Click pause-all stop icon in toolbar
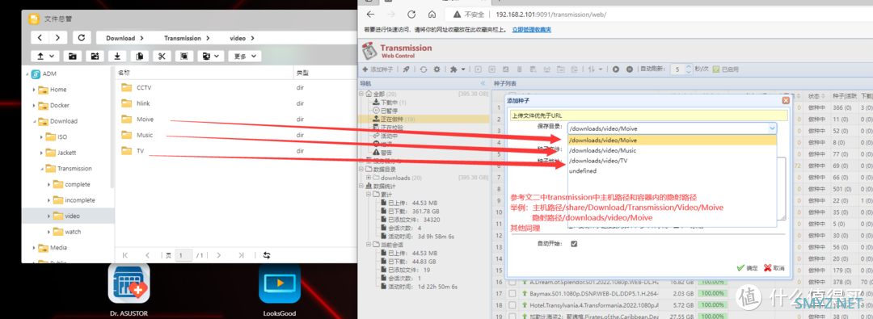The image size is (873, 319). pos(630,69)
